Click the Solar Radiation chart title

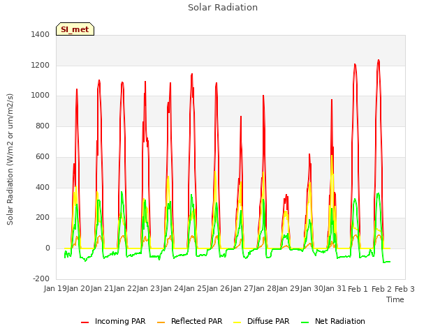[x=223, y=8]
